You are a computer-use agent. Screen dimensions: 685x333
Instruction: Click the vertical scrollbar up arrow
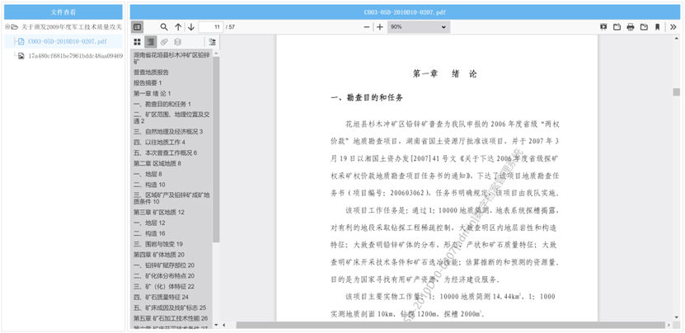click(676, 39)
